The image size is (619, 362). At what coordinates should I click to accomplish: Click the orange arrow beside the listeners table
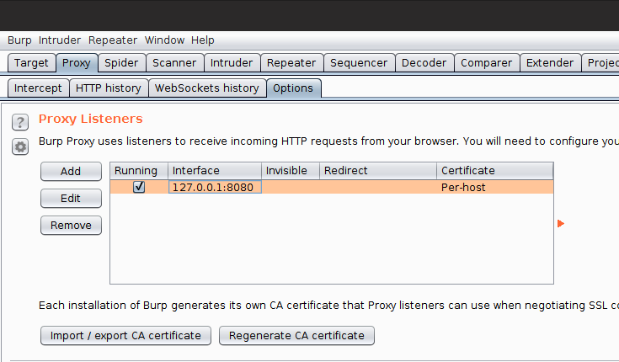coord(561,224)
